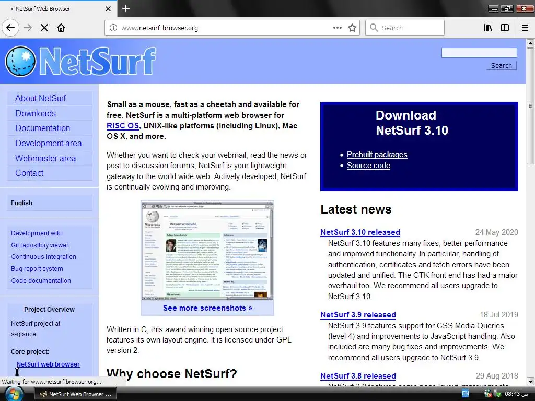Click the Download NetSurf 3.10 heading

[412, 123]
